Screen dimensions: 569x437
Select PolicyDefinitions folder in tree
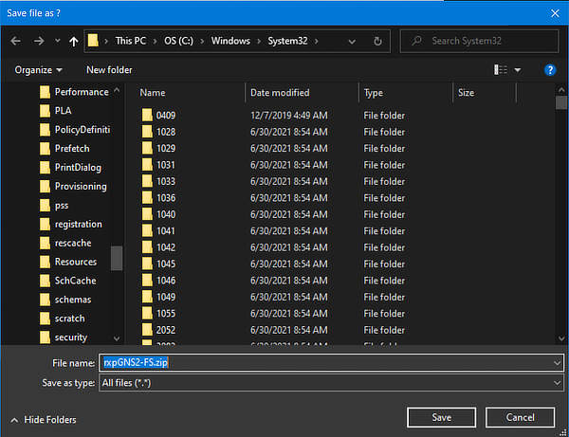point(75,130)
